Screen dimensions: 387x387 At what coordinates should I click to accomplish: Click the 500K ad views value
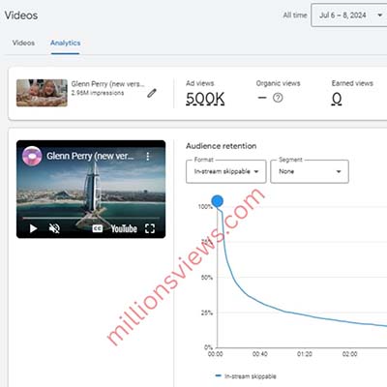pyautogui.click(x=205, y=99)
